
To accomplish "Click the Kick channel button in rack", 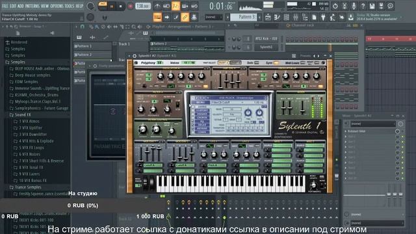I will click(266, 39).
